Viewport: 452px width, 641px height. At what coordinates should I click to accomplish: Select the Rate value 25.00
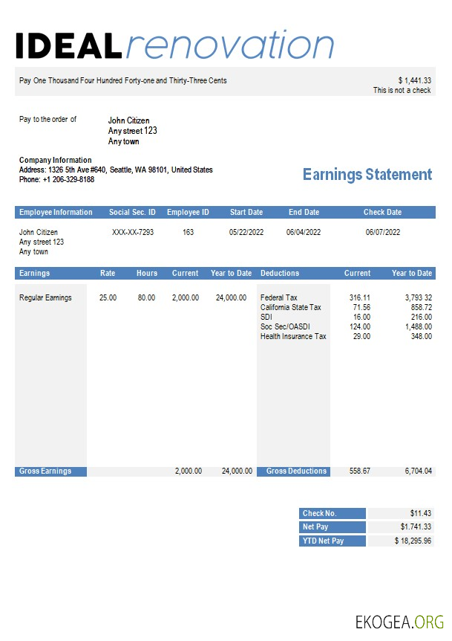point(108,298)
